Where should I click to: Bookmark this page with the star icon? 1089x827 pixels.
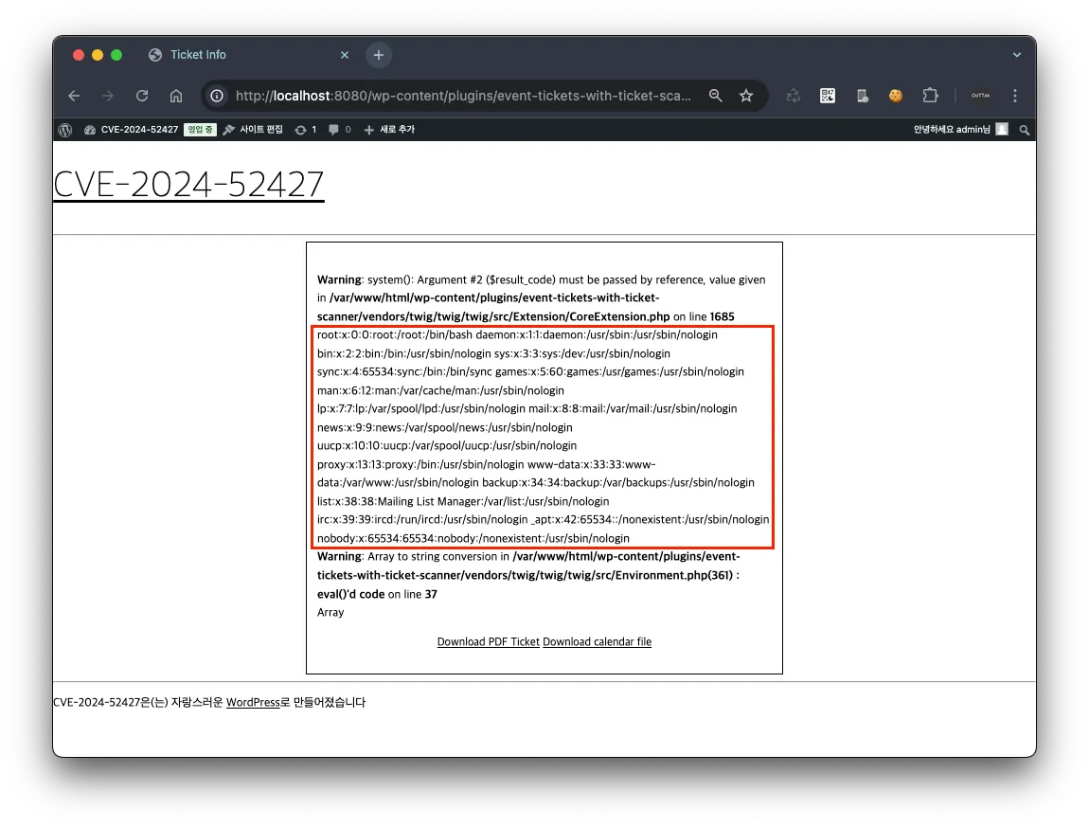tap(746, 96)
